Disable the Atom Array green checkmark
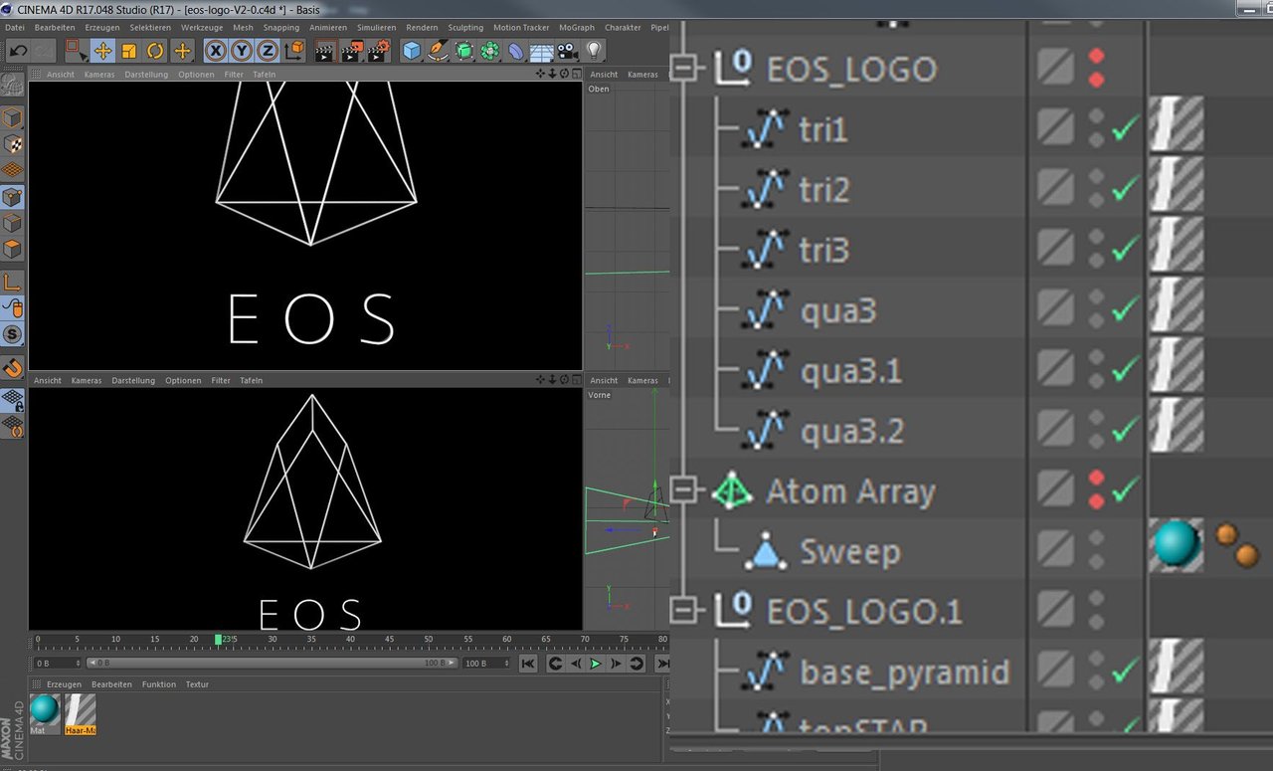The height and width of the screenshot is (771, 1273). coord(1126,488)
